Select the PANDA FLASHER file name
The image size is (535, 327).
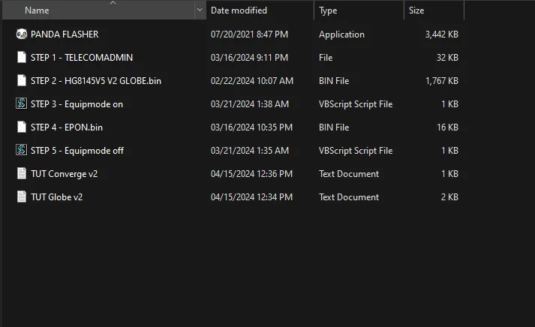pyautogui.click(x=65, y=34)
